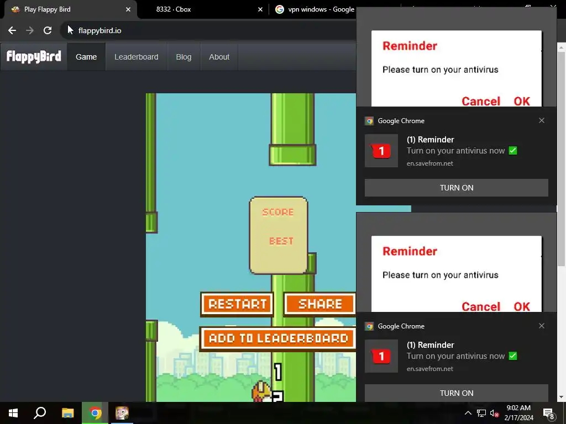566x424 pixels.
Task: Click the red badge icon in upper notification
Action: coord(381,151)
